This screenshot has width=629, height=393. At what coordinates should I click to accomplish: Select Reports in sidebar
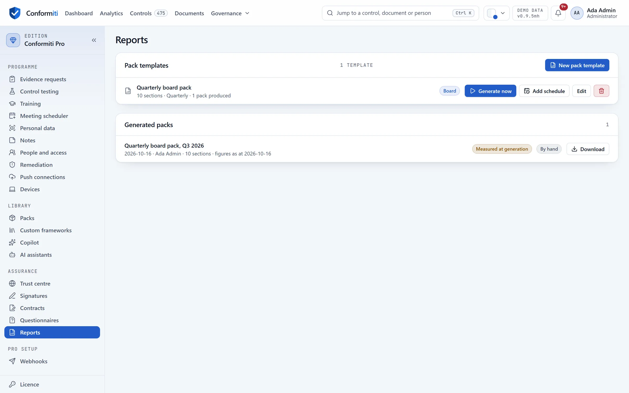click(52, 332)
